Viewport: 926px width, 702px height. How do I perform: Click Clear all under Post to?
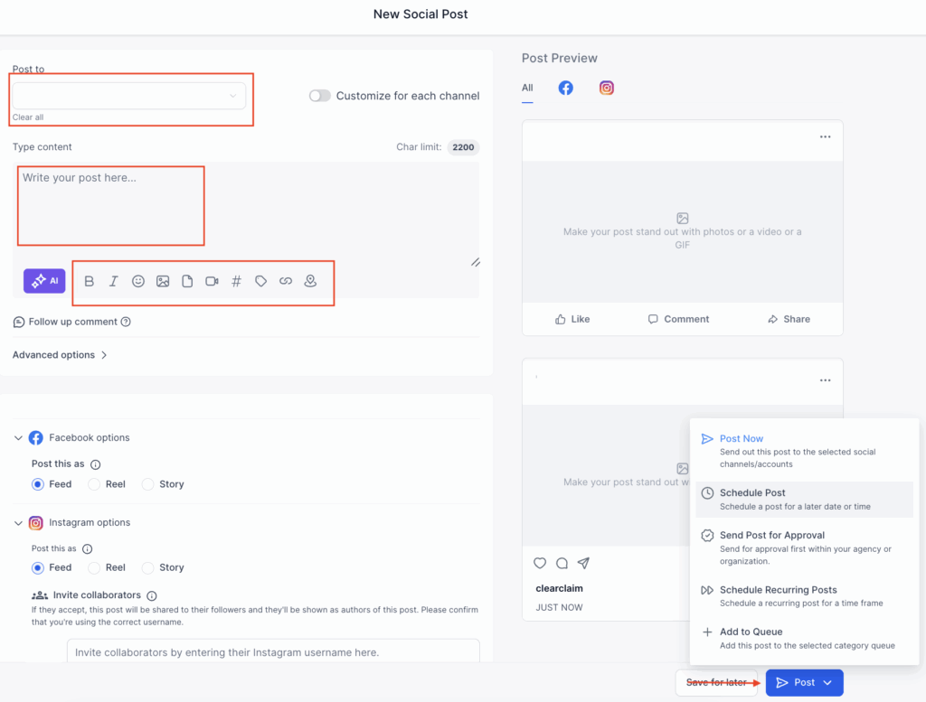[x=28, y=117]
